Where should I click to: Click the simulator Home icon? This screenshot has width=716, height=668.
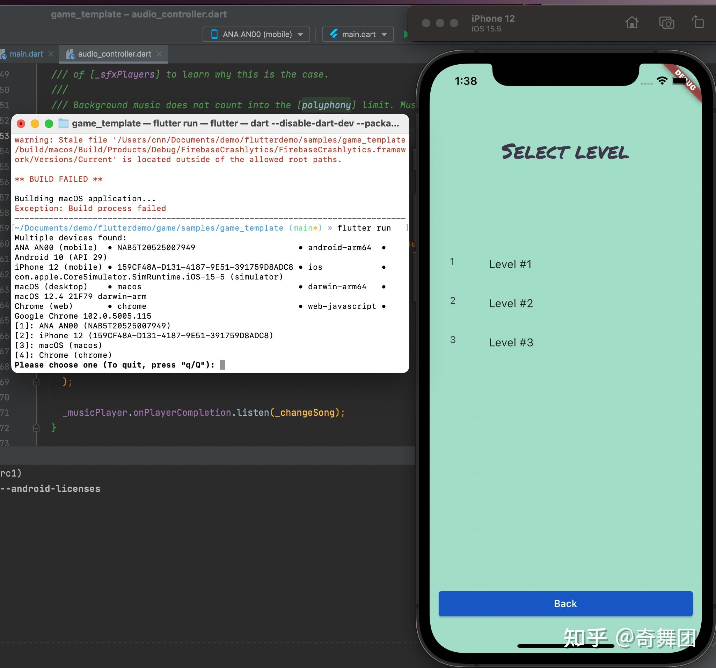632,23
